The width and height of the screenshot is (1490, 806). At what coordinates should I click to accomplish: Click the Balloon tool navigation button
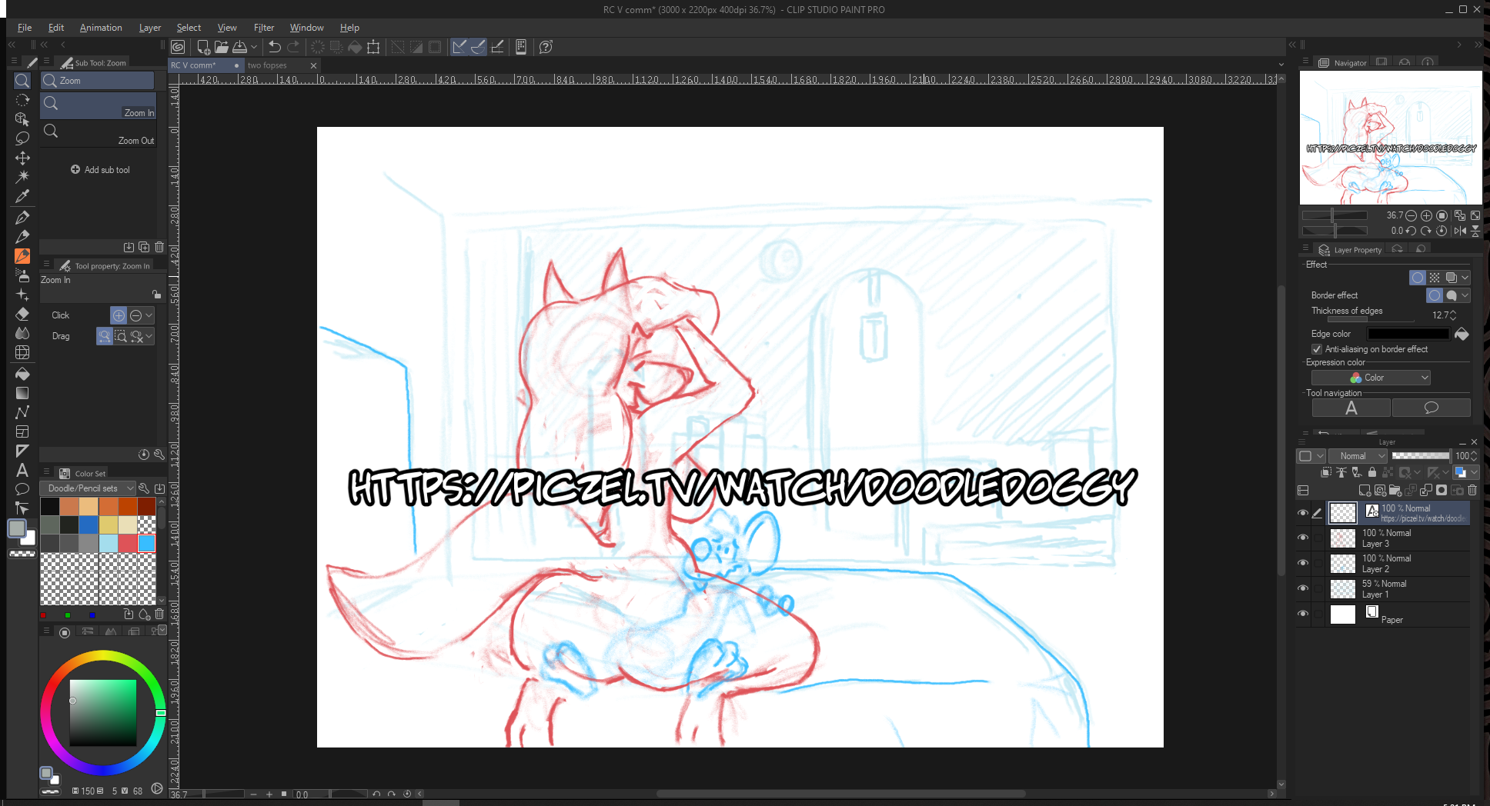pyautogui.click(x=1432, y=408)
